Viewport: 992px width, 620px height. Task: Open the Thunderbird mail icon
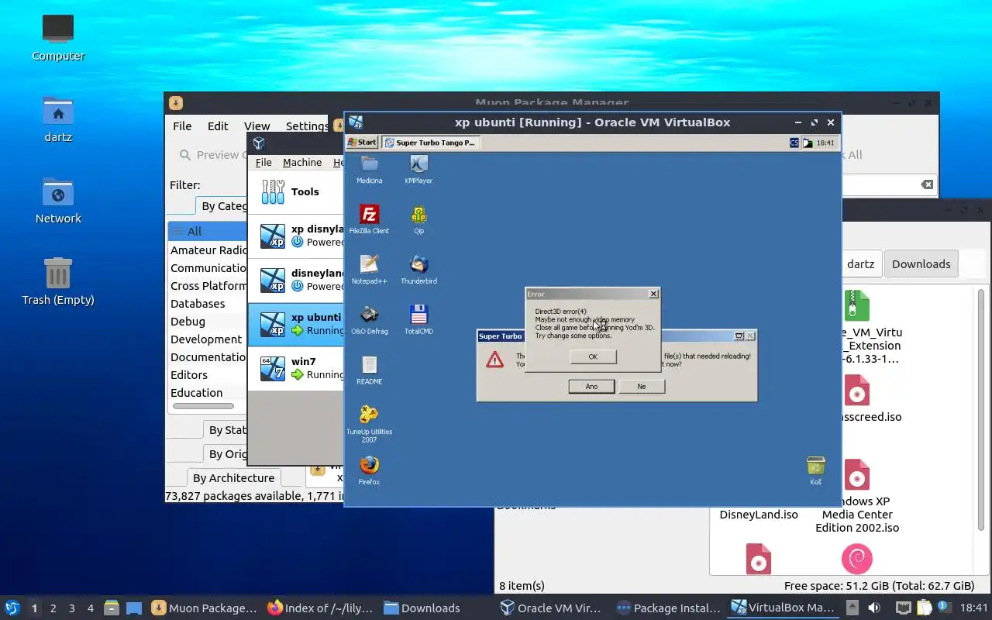[x=418, y=268]
